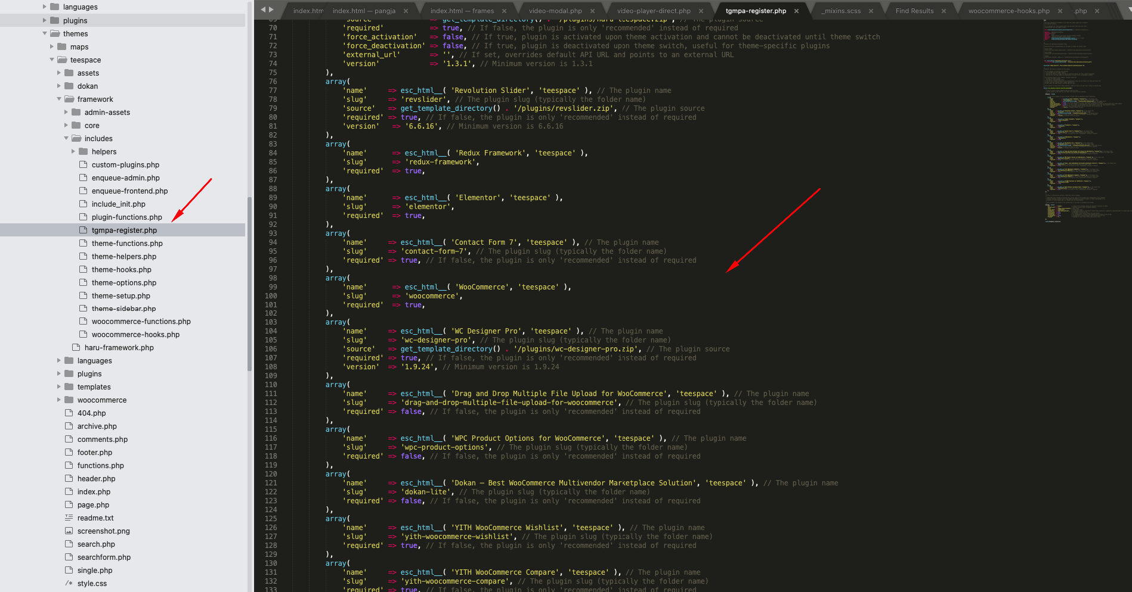Click the include_init.php file icon
Viewport: 1132px width, 592px height.
pos(83,204)
